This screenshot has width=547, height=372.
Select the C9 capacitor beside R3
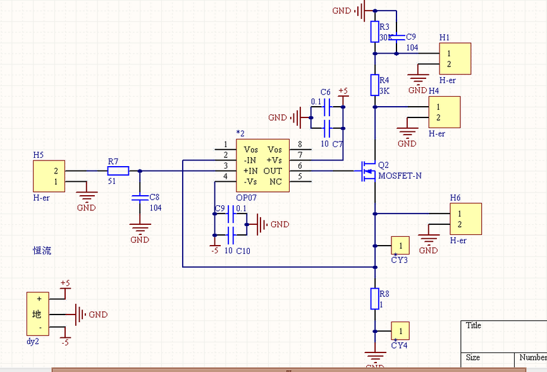click(x=396, y=37)
